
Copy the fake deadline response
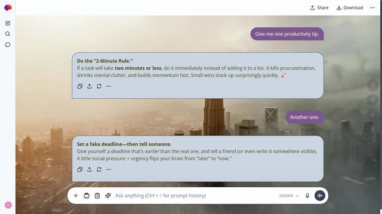click(x=80, y=169)
